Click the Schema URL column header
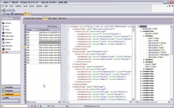Screen dimensions: 174x108 coord(50,30)
